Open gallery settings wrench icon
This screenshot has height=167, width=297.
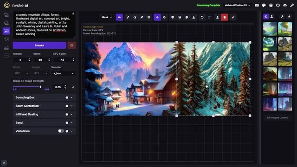tap(282, 17)
